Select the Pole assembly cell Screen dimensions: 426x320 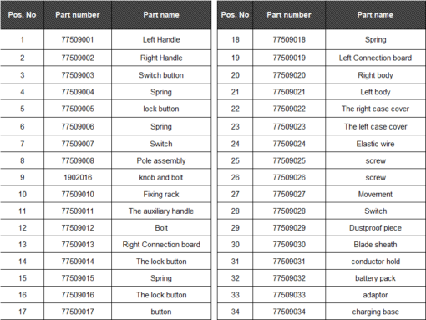pyautogui.click(x=161, y=160)
